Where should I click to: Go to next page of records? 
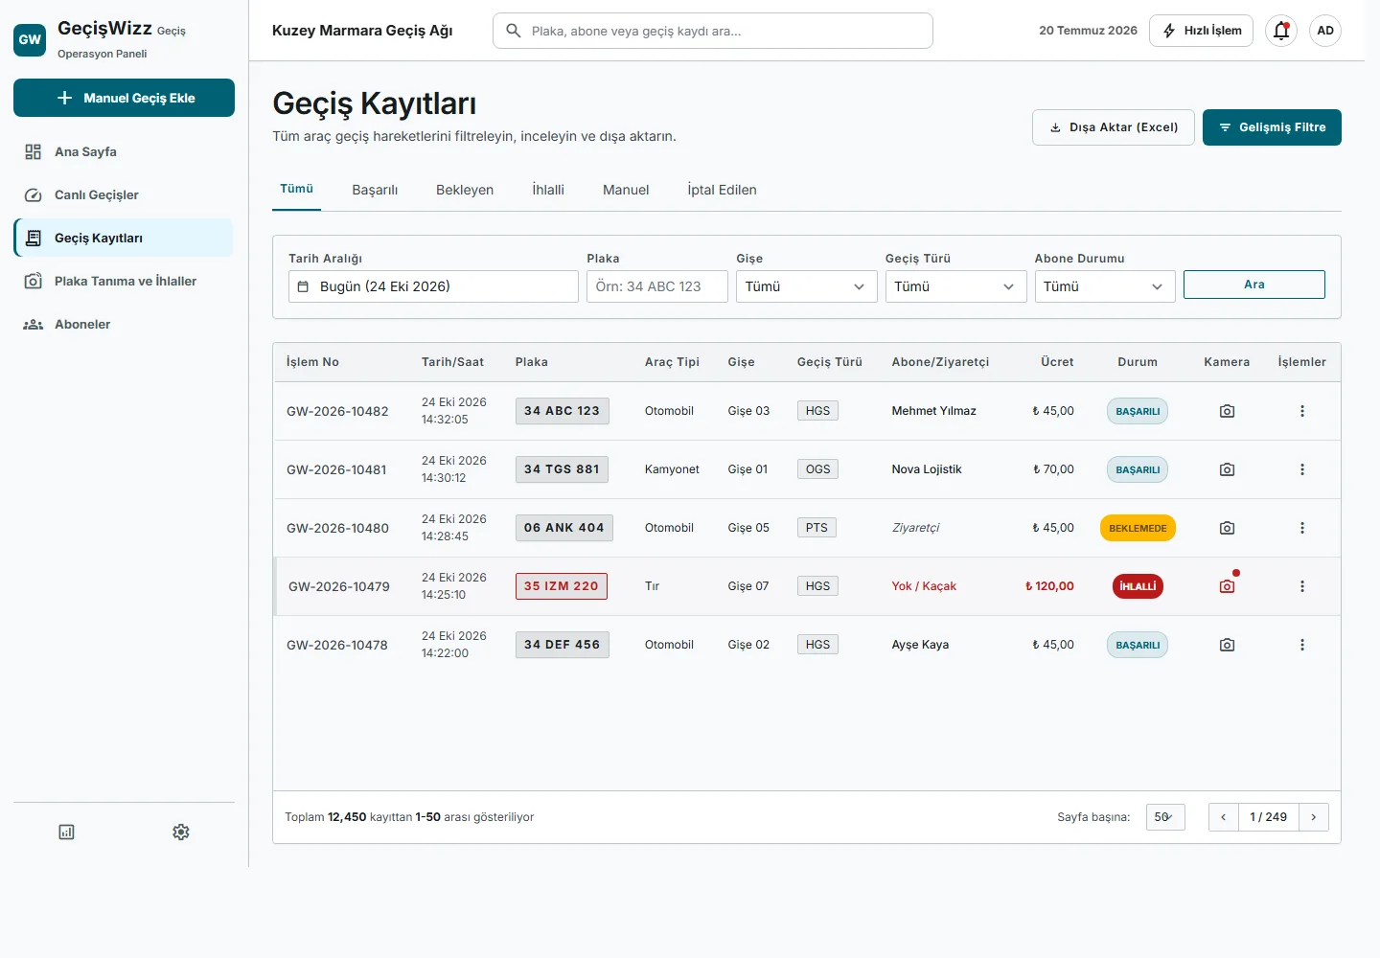click(1314, 817)
